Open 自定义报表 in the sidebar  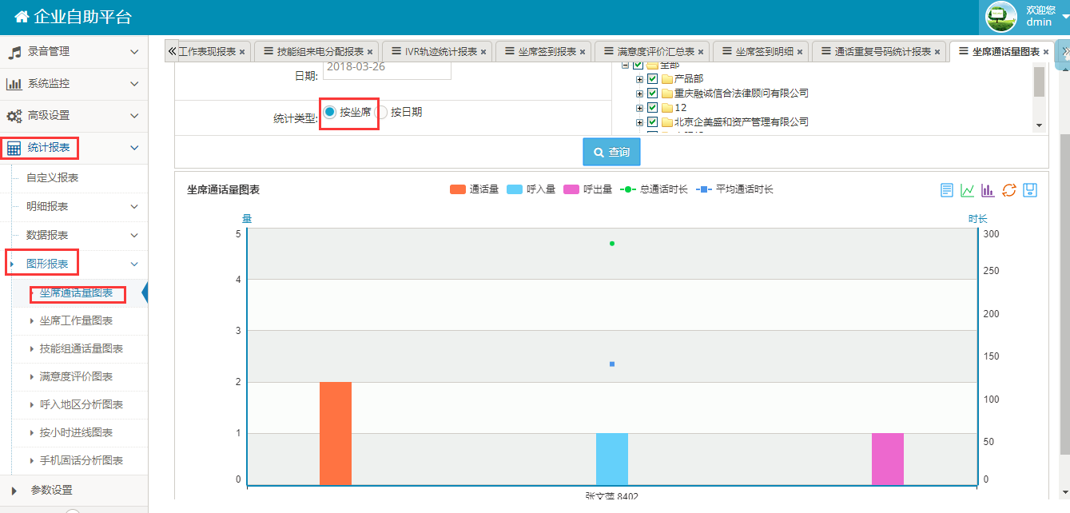click(x=53, y=178)
